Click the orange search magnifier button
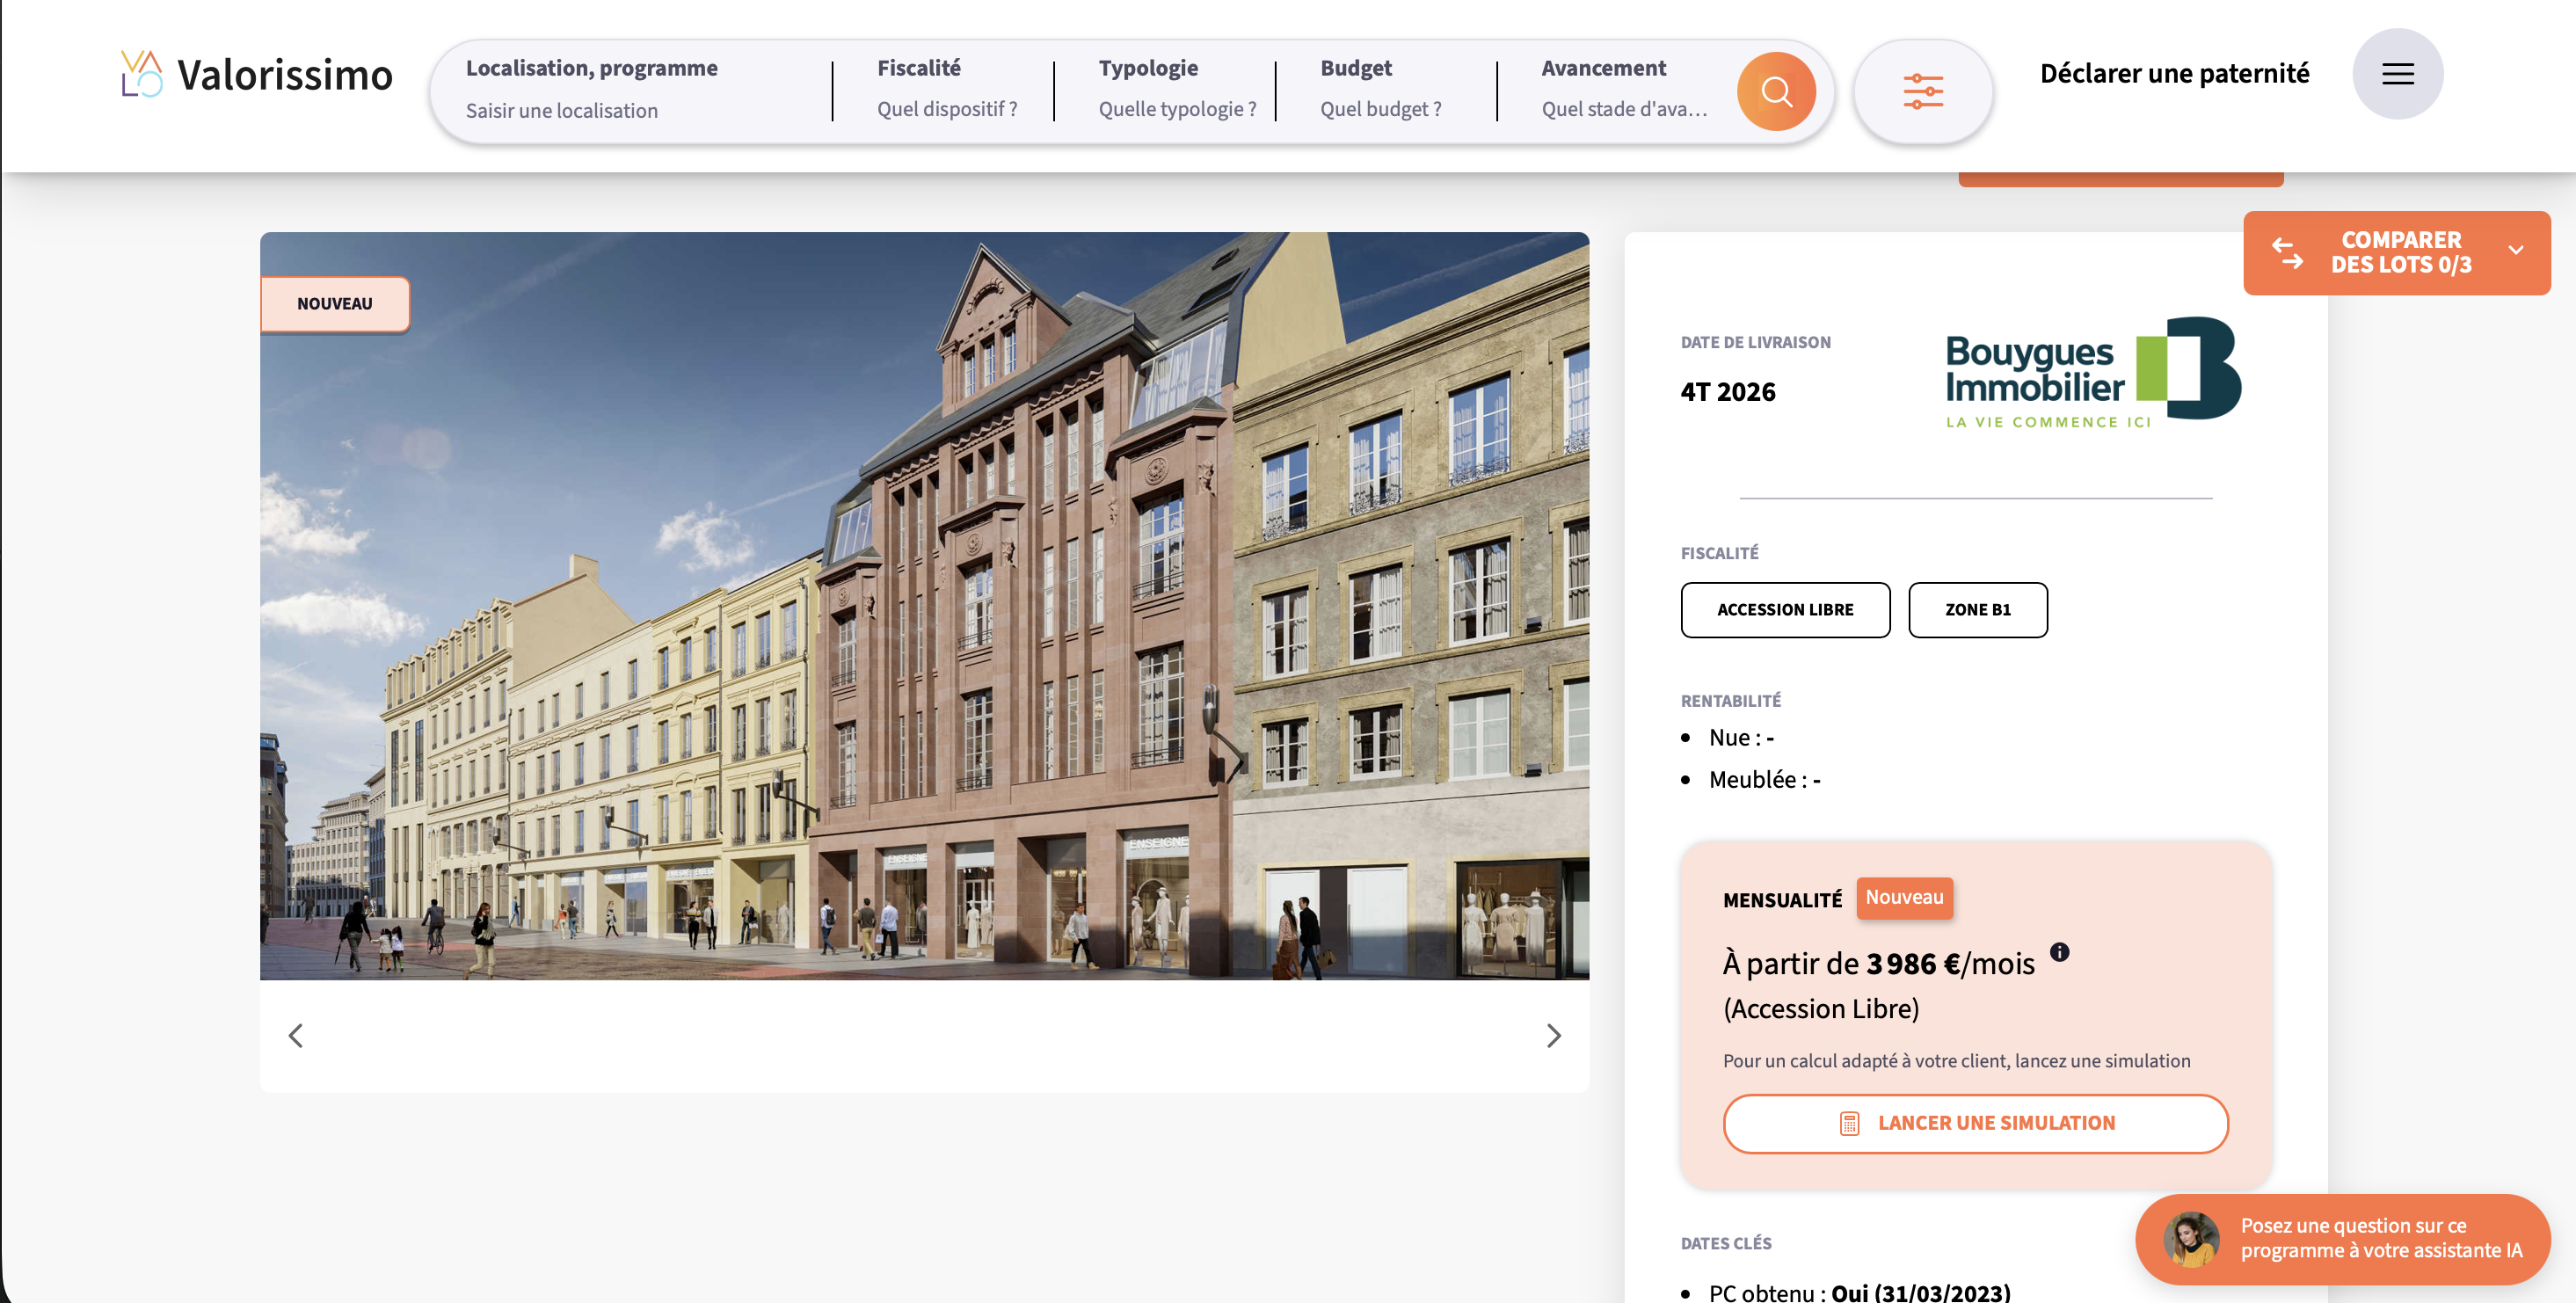 [1775, 92]
